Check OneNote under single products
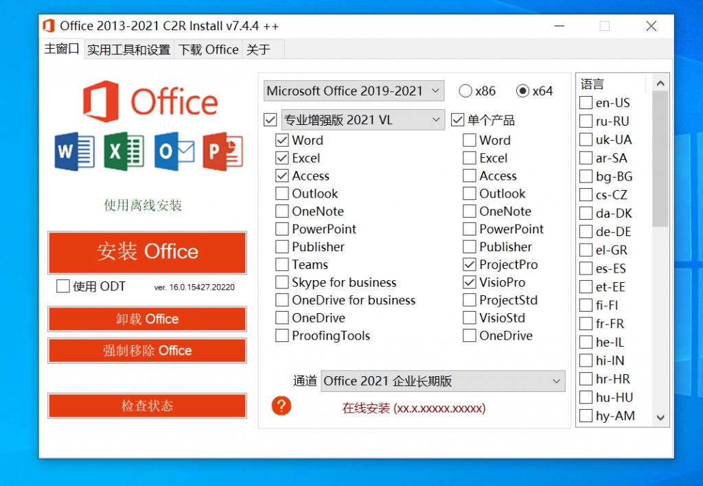Image resolution: width=703 pixels, height=486 pixels. point(470,211)
